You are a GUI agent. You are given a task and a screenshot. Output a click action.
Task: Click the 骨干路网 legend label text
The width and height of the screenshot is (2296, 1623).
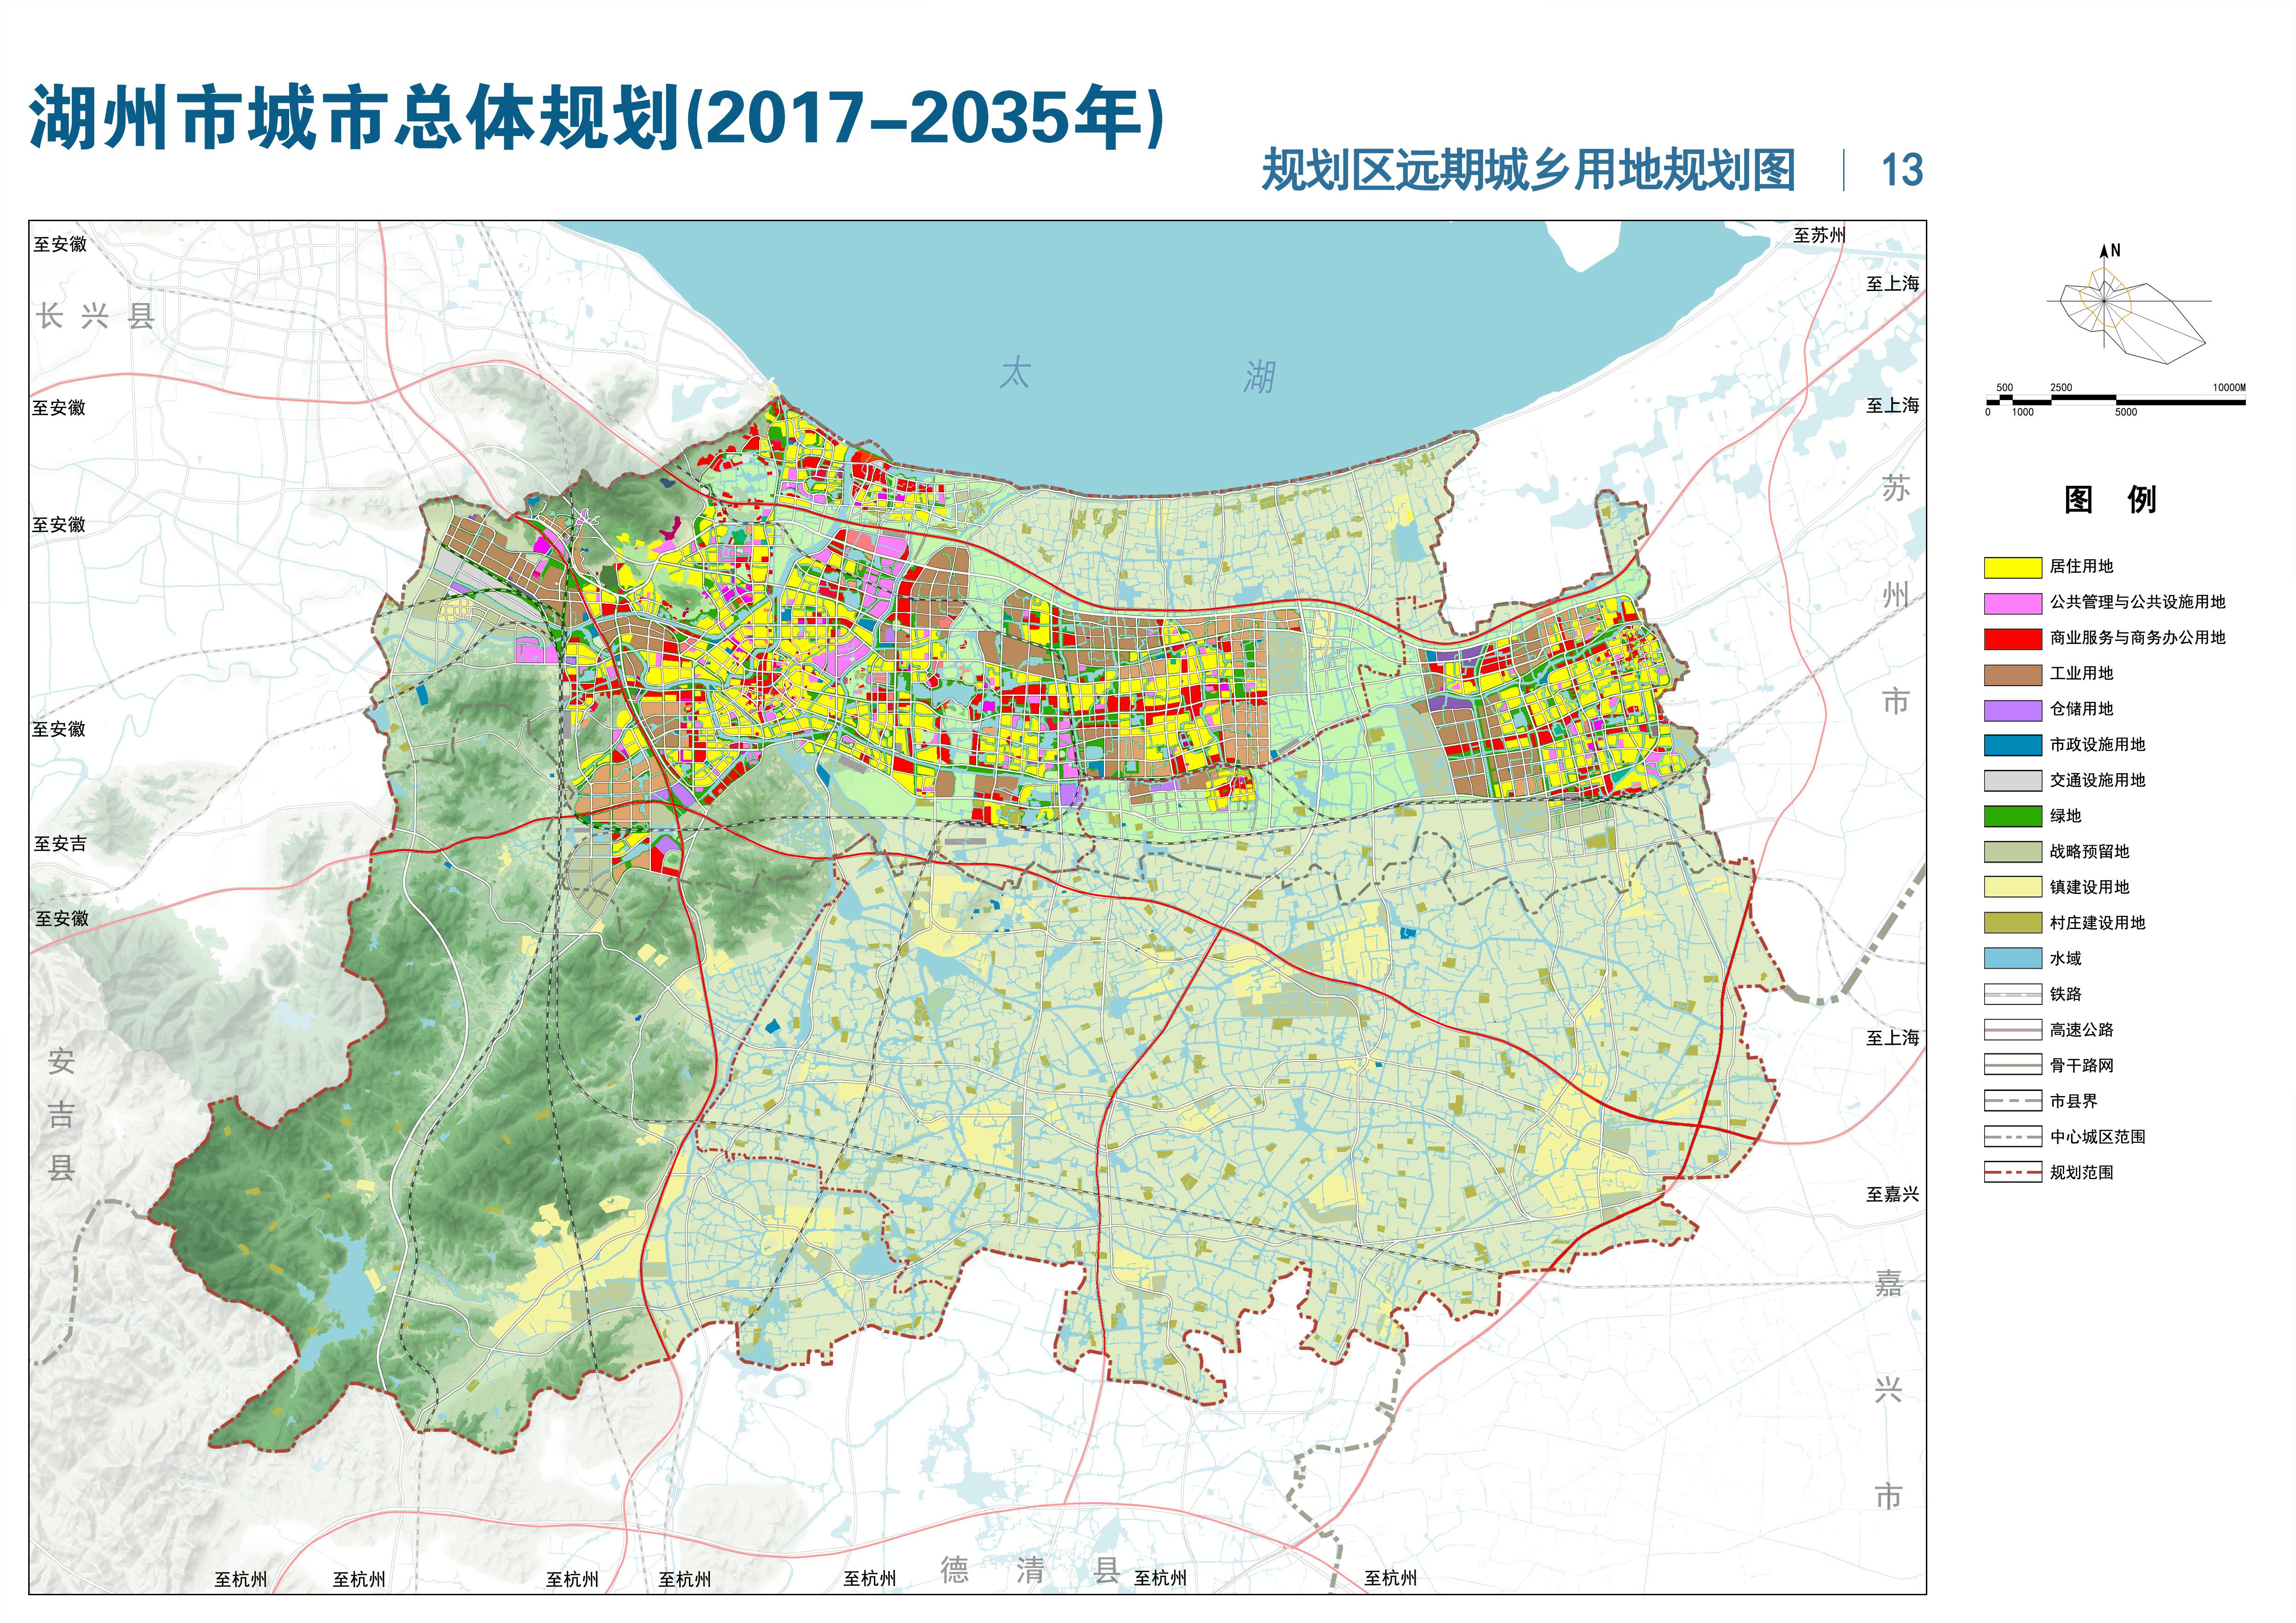pyautogui.click(x=2081, y=1066)
